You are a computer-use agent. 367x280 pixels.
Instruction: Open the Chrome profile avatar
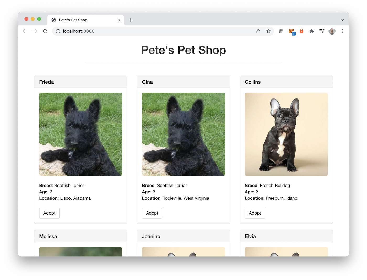tap(332, 31)
